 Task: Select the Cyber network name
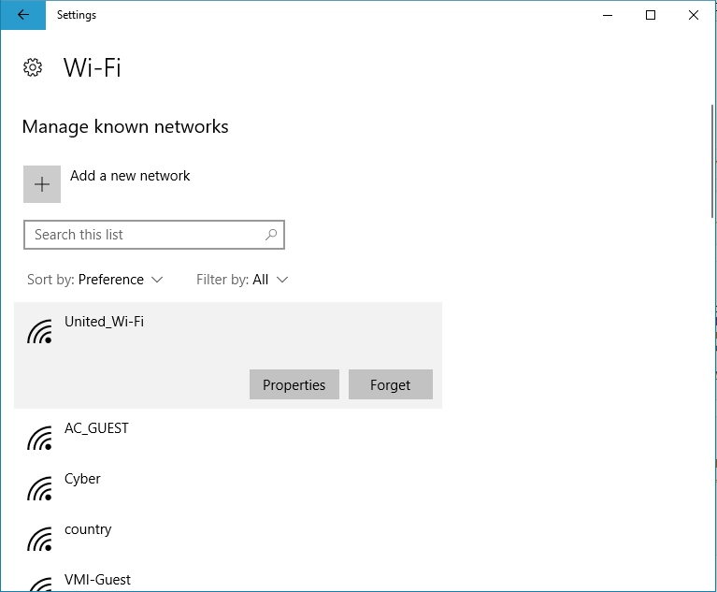(x=82, y=479)
